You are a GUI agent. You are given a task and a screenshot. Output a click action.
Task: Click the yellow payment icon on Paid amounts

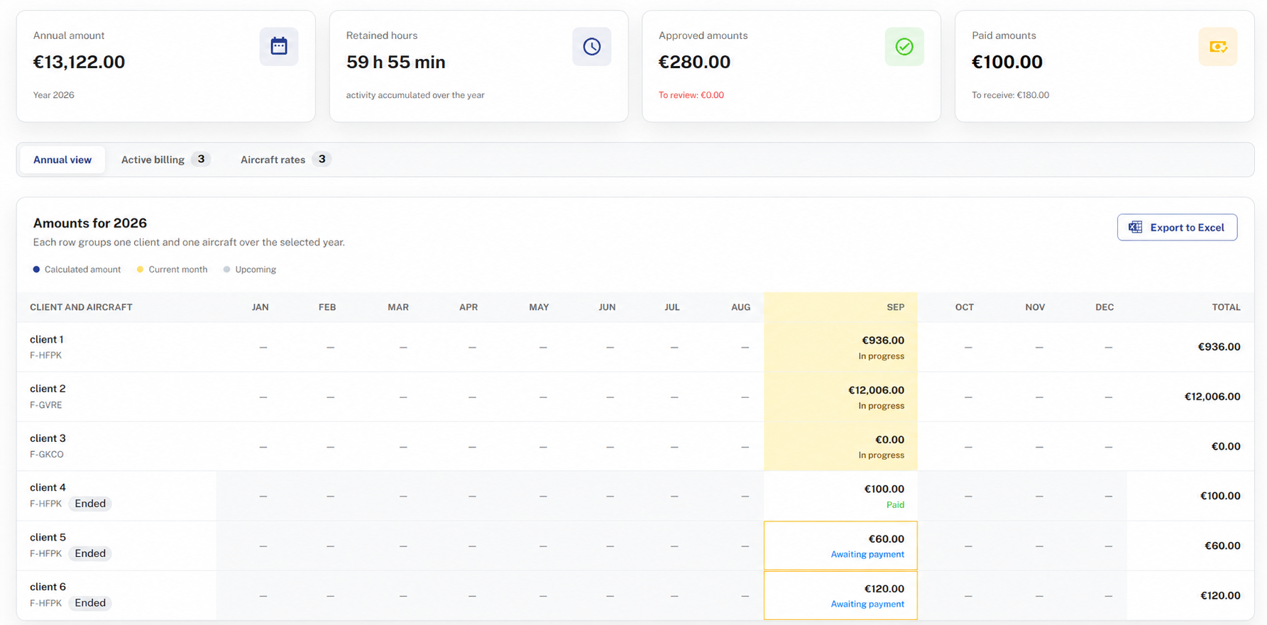point(1218,46)
